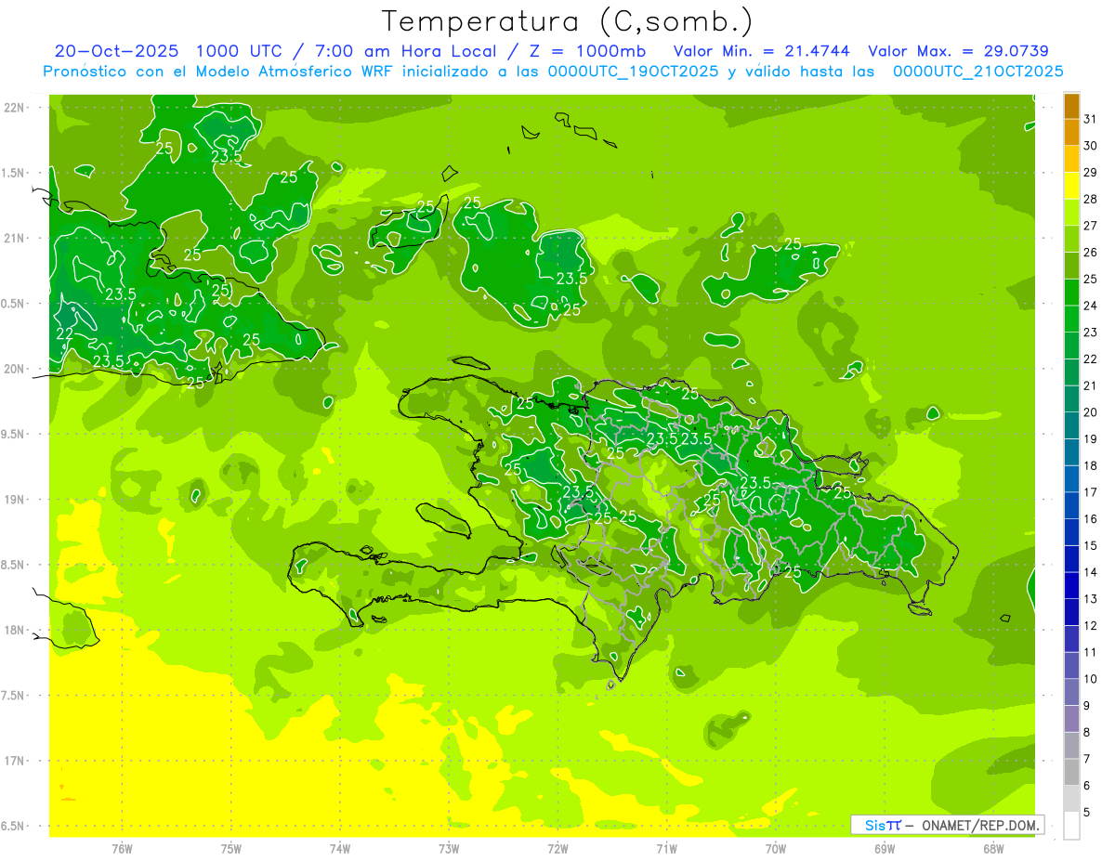
Task: Click the 68W longitude axis label
Action: point(992,848)
